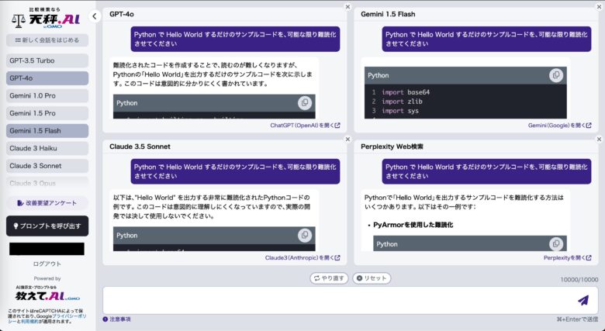Screen dimensions: 605x331
Task: Open ChatGPT (OpenAI) external link
Action: coord(304,125)
